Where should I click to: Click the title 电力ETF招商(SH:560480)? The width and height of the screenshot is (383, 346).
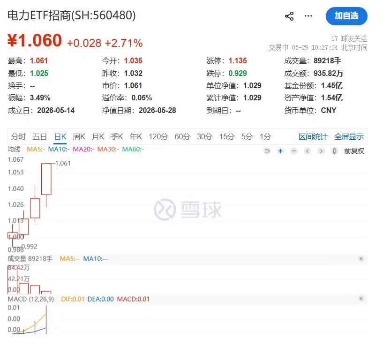71,15
